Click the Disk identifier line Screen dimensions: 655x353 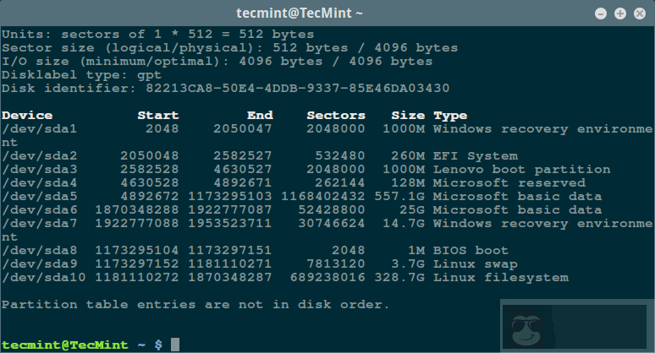coord(225,88)
